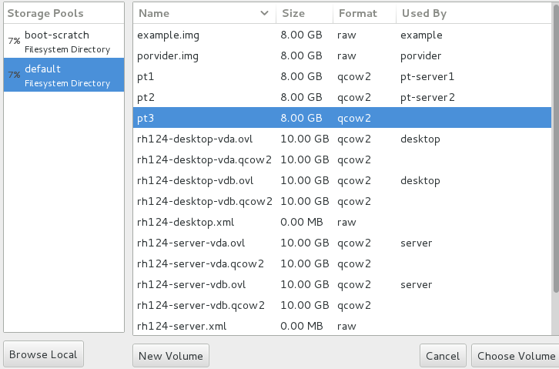This screenshot has height=369, width=559.
Task: Click 0.00 MB size of rh124-desktop.xml
Action: 301,222
